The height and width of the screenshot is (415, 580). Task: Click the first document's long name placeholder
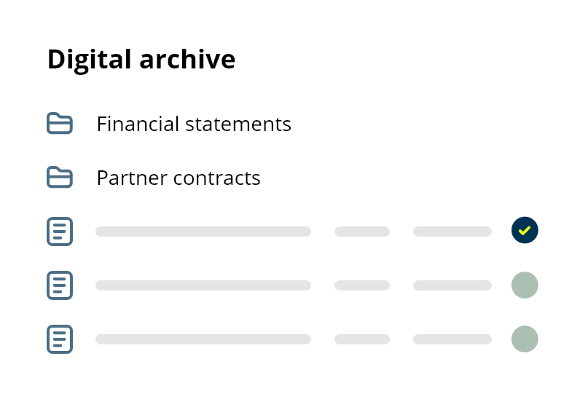[x=203, y=232]
